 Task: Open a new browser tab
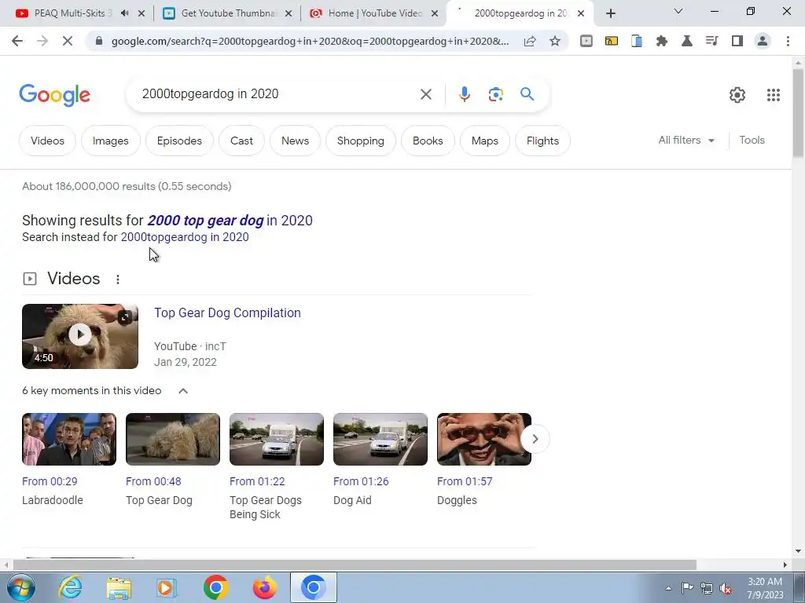[x=610, y=13]
